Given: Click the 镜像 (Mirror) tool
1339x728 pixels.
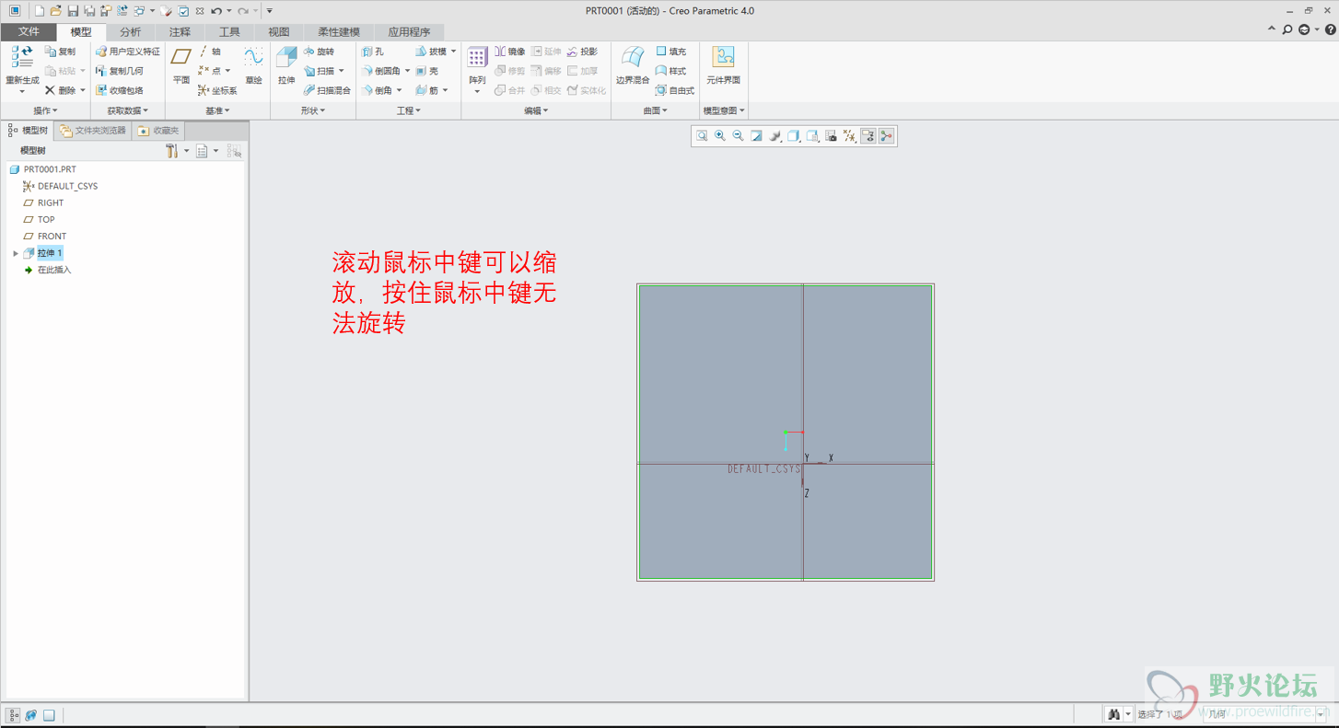Looking at the screenshot, I should click(510, 52).
